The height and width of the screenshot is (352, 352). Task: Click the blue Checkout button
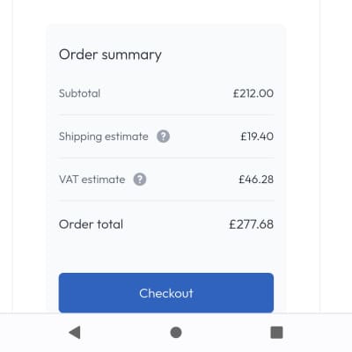point(166,293)
